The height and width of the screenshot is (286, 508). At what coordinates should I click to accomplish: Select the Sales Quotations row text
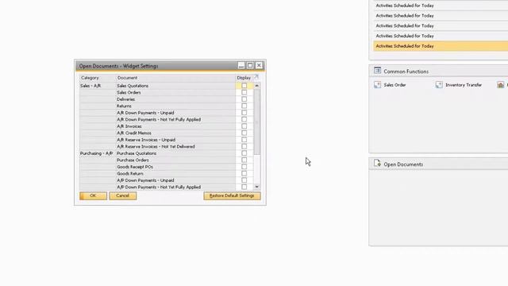pos(133,86)
